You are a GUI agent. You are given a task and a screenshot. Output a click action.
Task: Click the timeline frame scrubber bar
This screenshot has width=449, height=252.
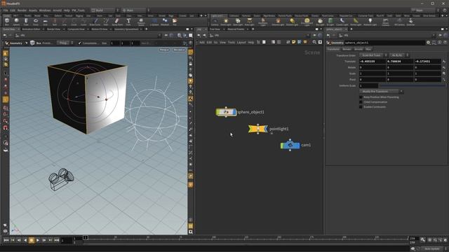point(246,238)
